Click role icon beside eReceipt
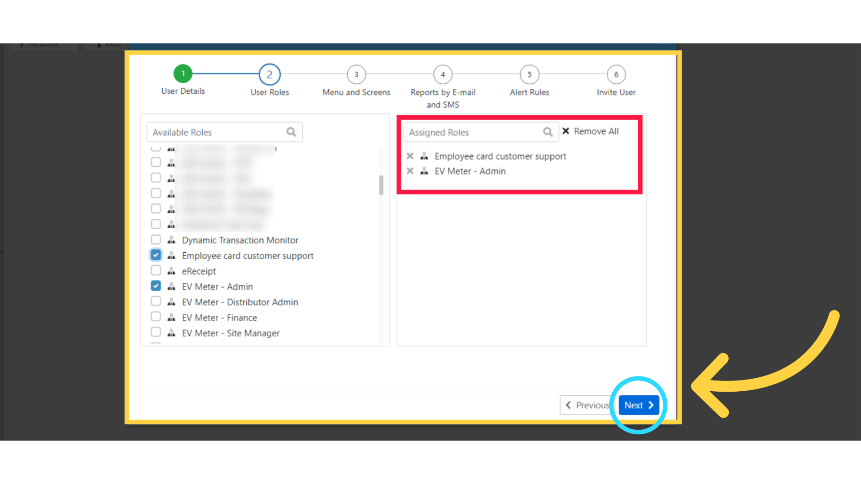The image size is (861, 484). click(x=171, y=271)
